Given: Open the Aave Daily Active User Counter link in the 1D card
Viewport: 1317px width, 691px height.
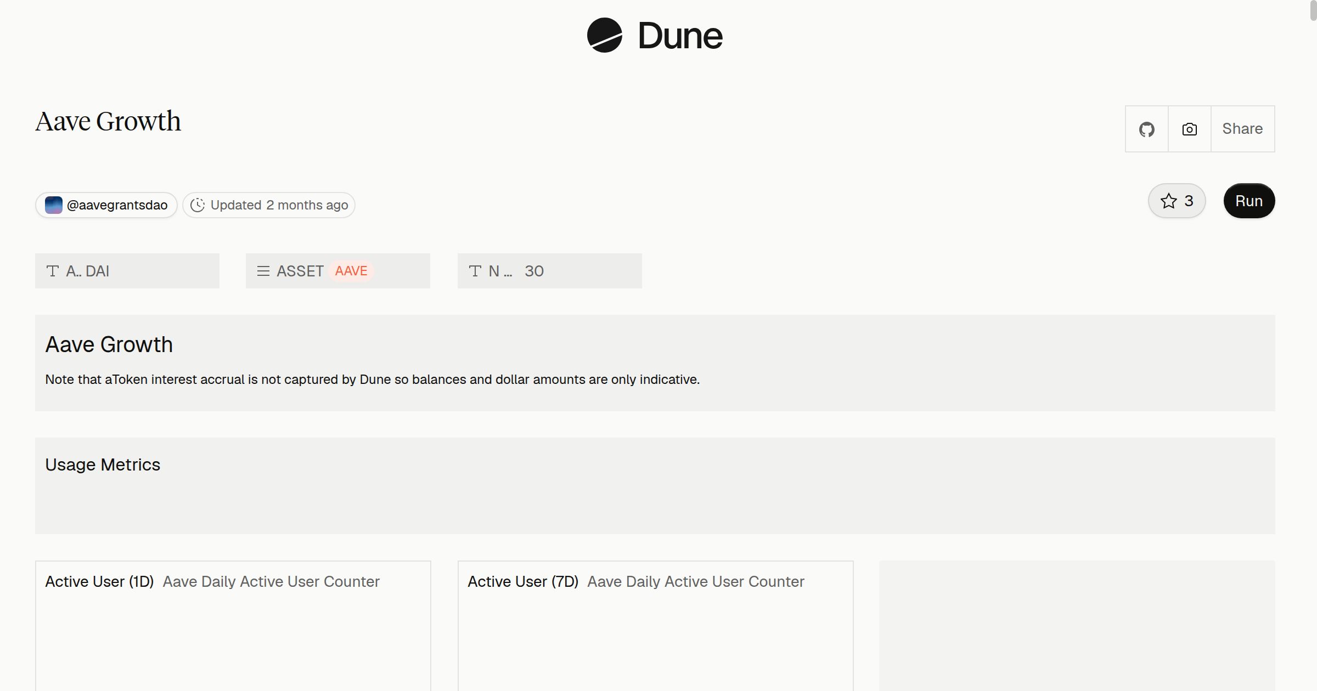Looking at the screenshot, I should click(x=271, y=581).
